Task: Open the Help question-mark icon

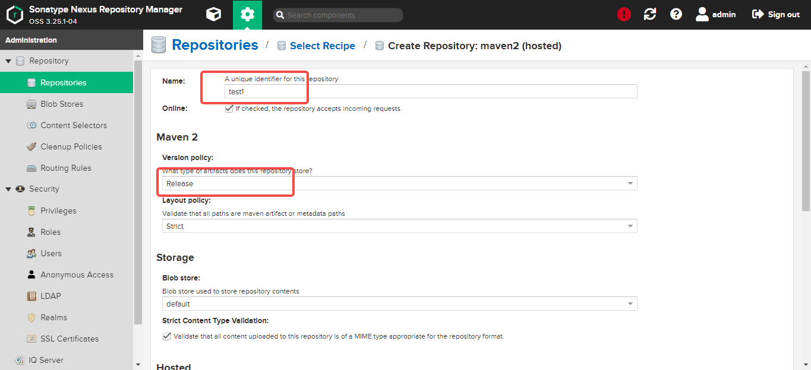Action: 676,14
